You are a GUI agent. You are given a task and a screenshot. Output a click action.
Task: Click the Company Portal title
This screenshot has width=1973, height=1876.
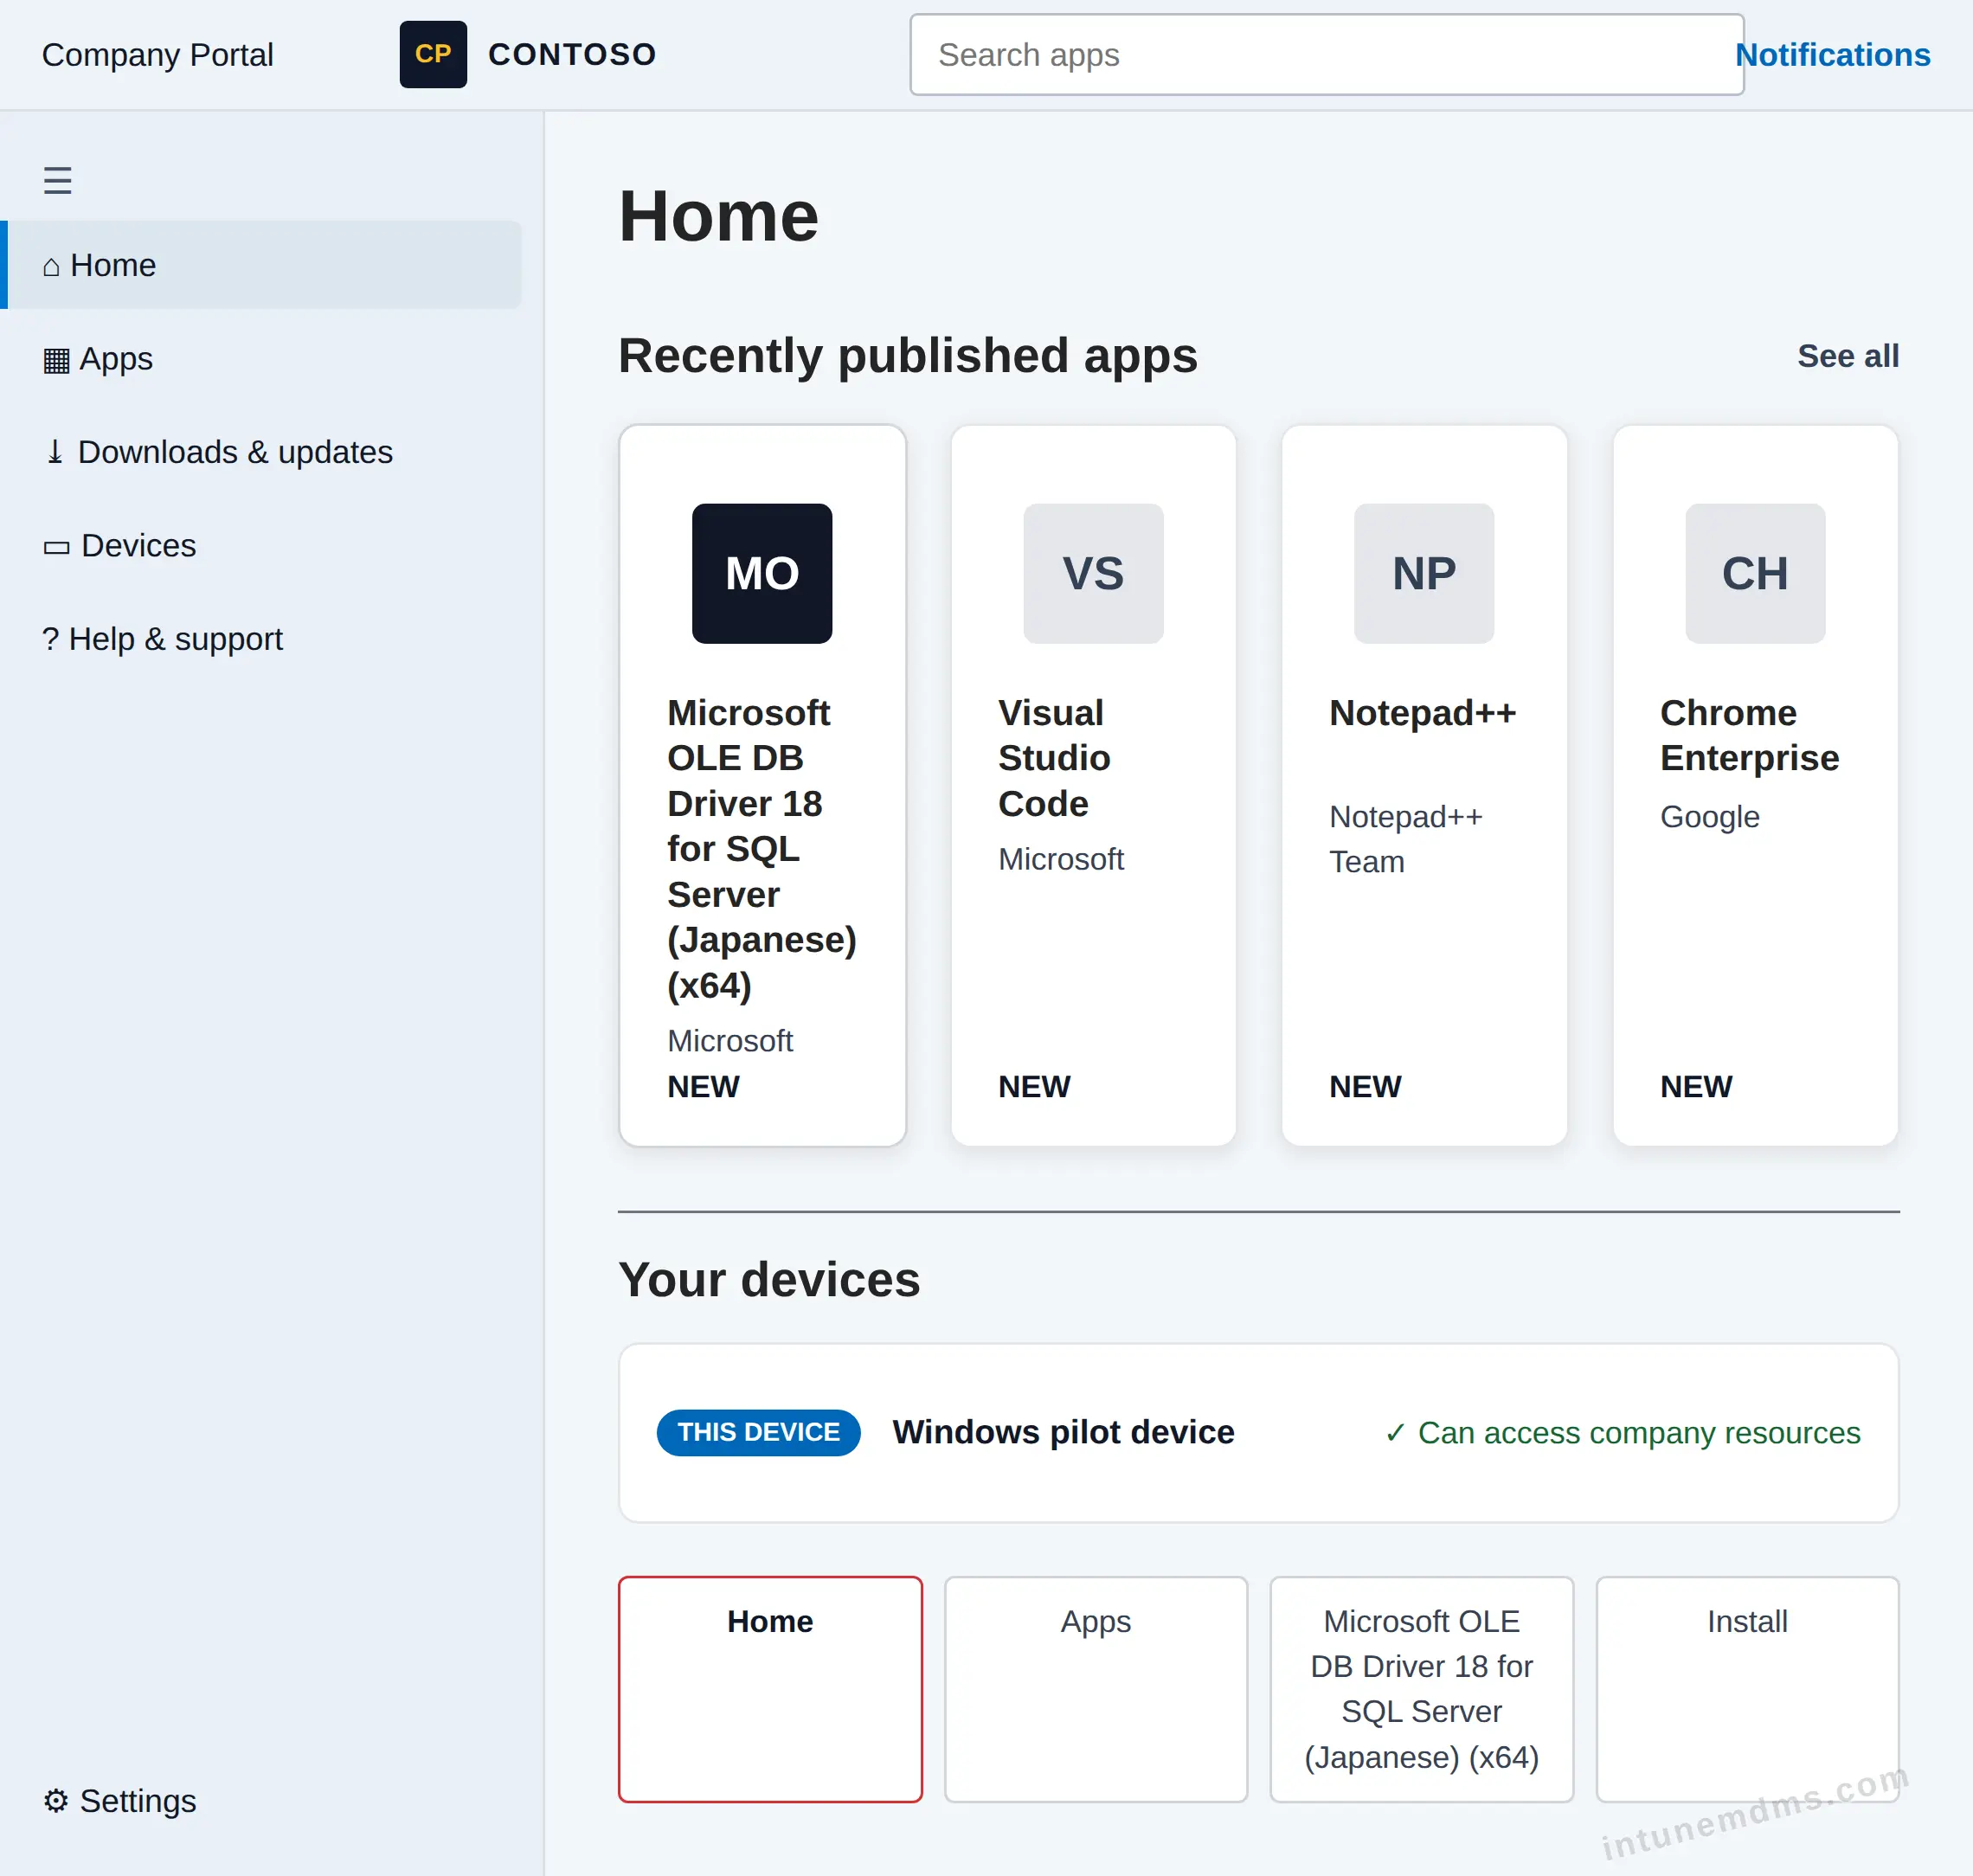(157, 55)
